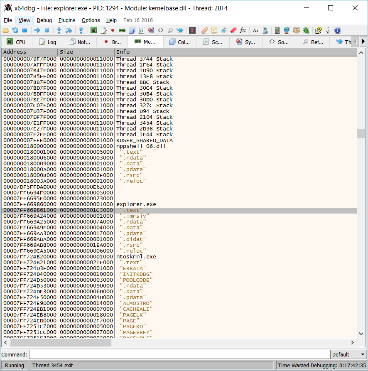Open the Plugins menu
Image resolution: width=368 pixels, height=371 pixels.
coord(67,20)
